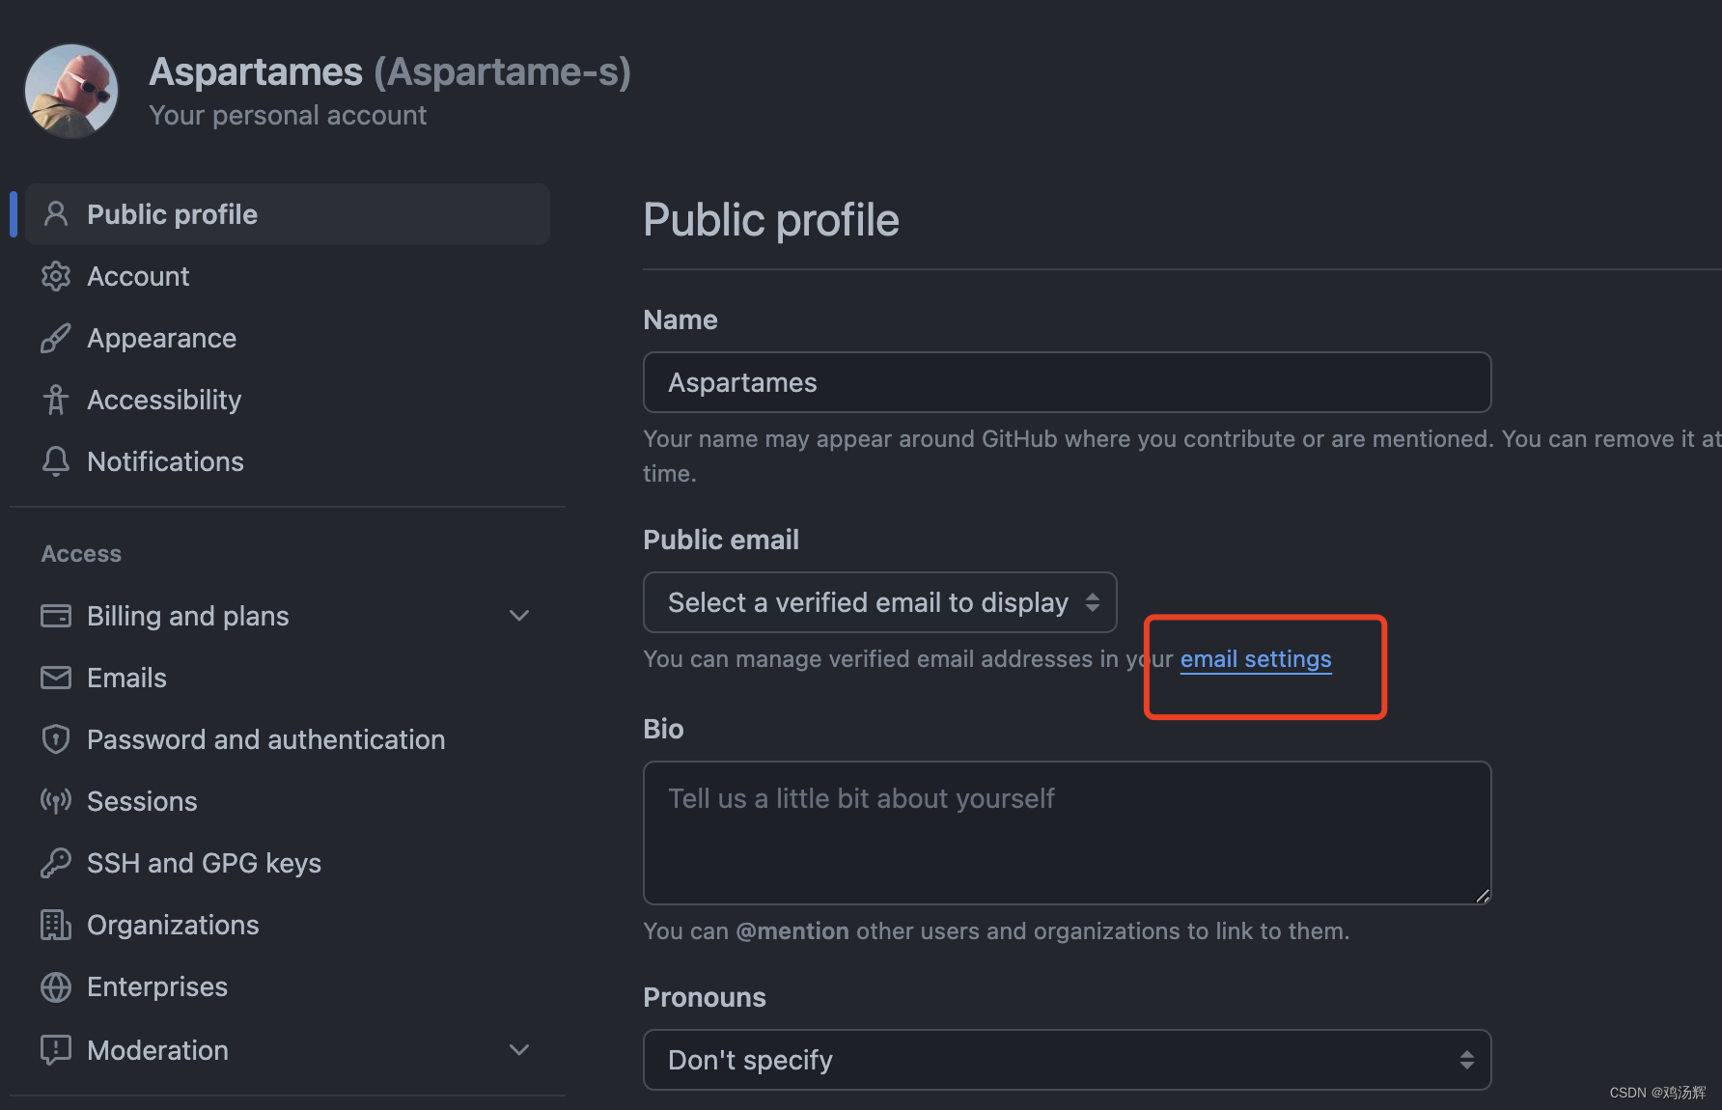Expand the Billing and plans chevron
This screenshot has height=1110, width=1722.
(x=519, y=616)
